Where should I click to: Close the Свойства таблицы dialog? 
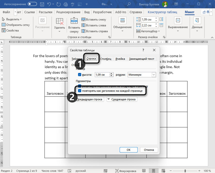[x=154, y=50]
